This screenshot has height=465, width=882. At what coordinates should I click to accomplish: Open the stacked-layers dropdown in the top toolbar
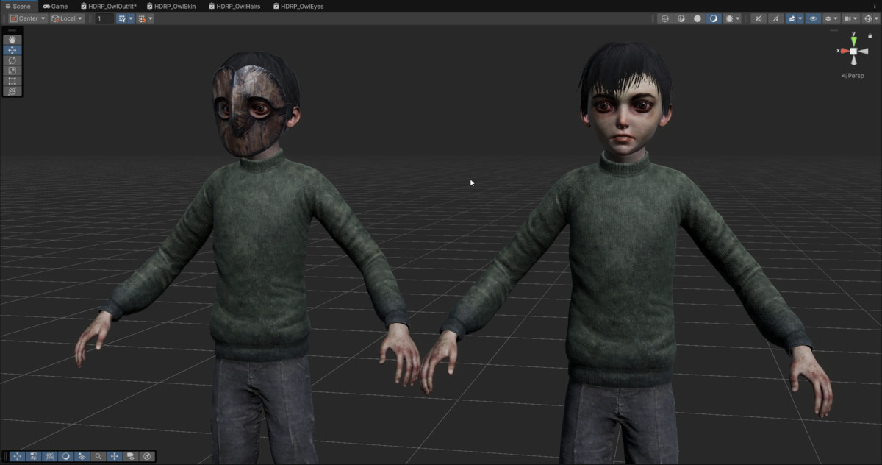831,18
